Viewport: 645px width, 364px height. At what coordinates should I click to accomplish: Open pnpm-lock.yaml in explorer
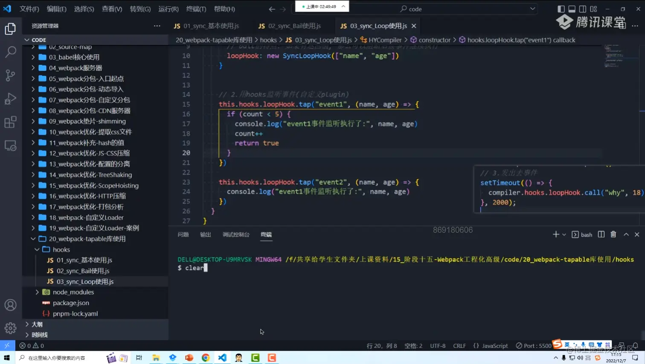(96, 314)
